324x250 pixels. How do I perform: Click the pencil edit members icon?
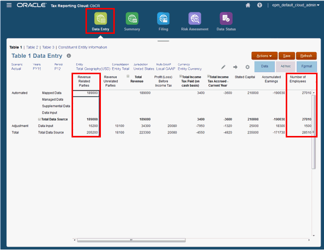(x=223, y=67)
